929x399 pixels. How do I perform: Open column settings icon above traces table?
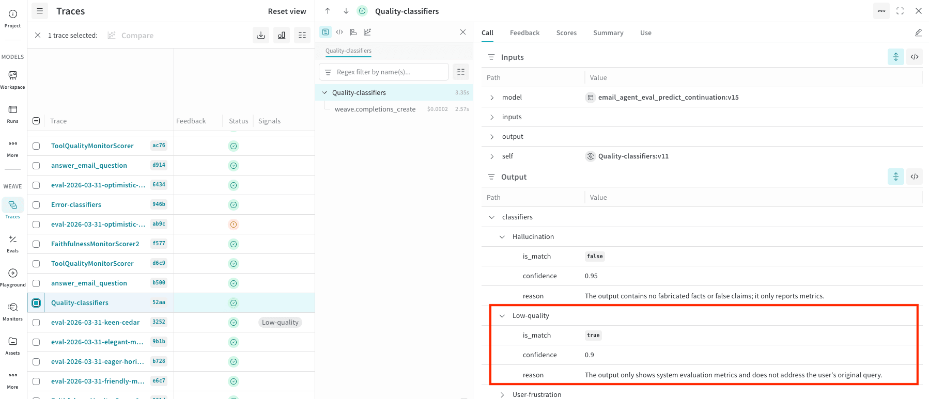(302, 35)
